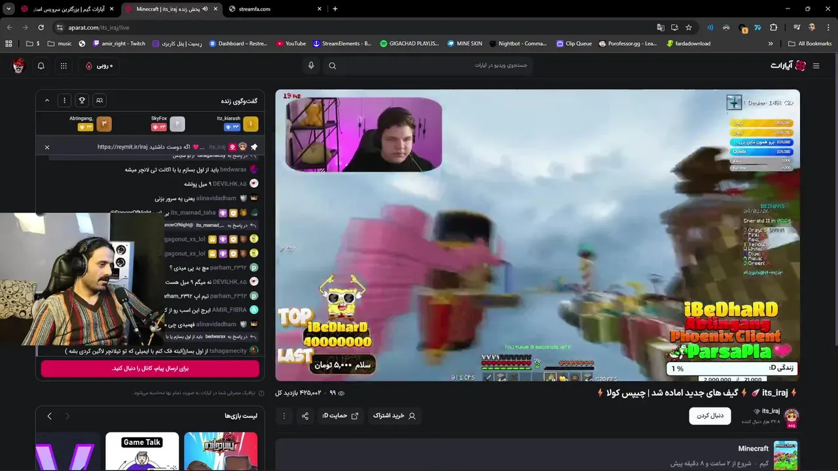Click the follow (دنبال کردن) button

(x=710, y=415)
